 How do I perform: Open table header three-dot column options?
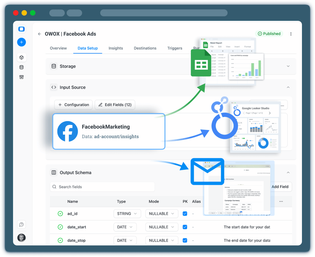click(x=281, y=201)
